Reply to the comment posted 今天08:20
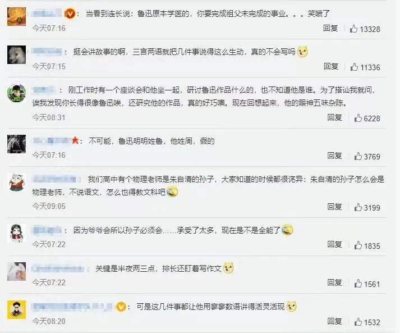 [334, 321]
